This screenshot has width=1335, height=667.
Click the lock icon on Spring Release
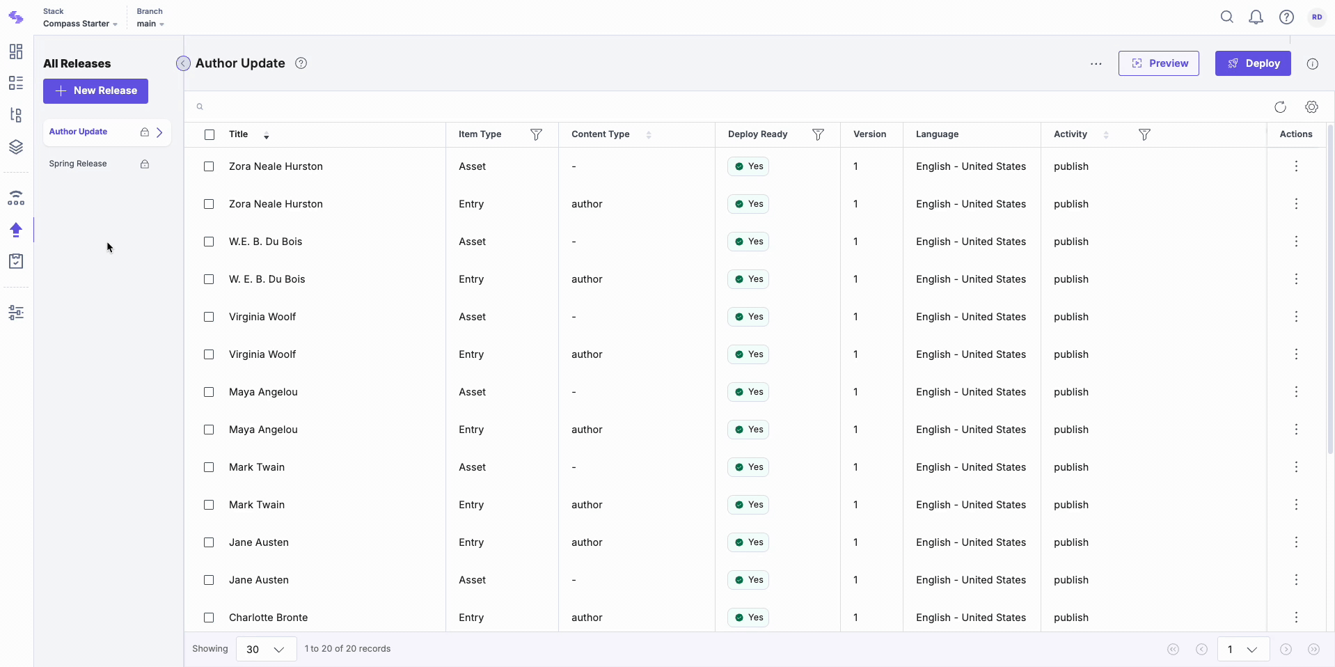(145, 164)
